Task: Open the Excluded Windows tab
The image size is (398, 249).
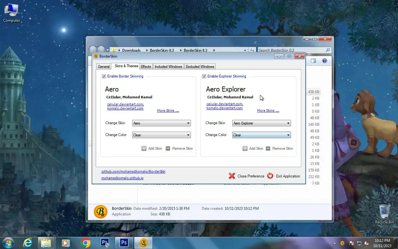Action: [200, 67]
